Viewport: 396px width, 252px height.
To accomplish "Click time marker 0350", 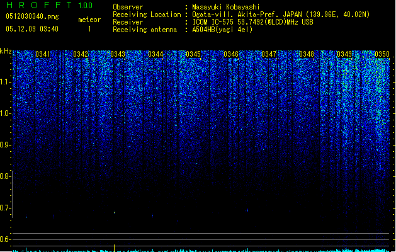I will tap(382, 54).
